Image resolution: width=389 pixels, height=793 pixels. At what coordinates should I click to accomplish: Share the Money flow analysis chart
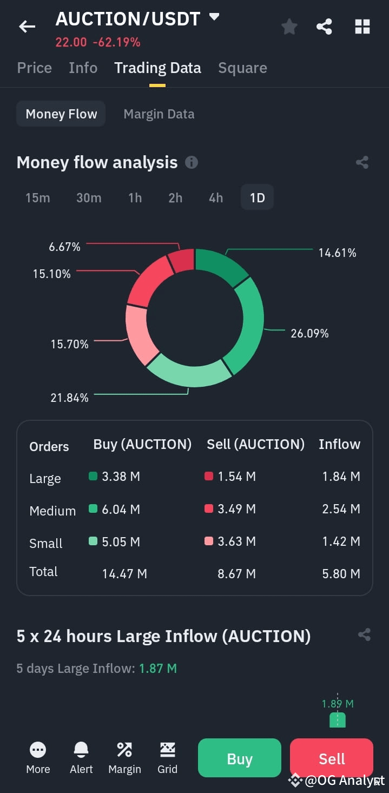point(362,162)
